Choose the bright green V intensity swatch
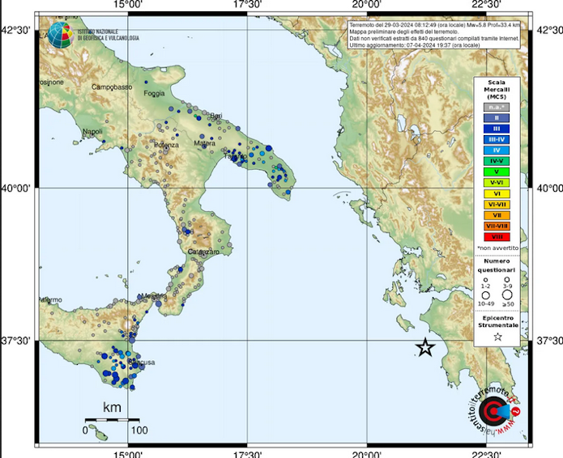This screenshot has width=563, height=458. [x=497, y=172]
